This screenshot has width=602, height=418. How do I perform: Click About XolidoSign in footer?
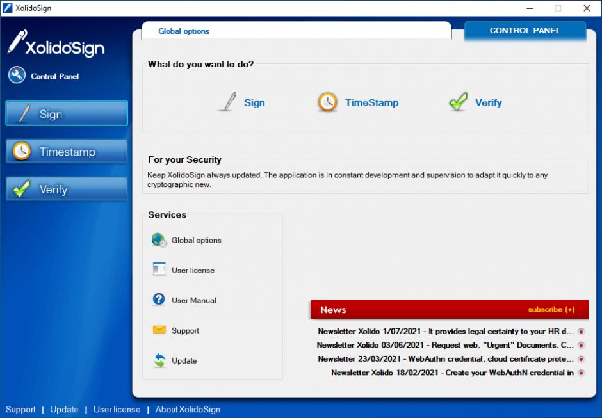coord(188,410)
